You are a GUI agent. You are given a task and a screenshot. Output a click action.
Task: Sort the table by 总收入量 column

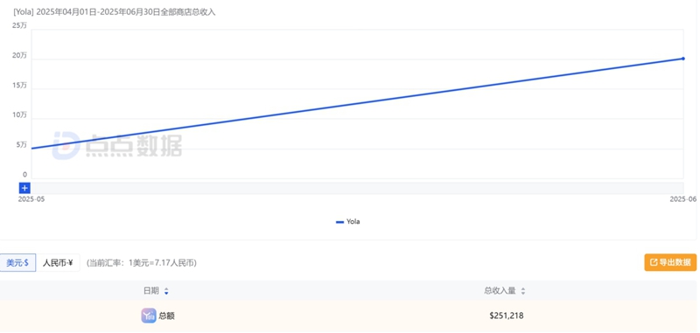[505, 291]
